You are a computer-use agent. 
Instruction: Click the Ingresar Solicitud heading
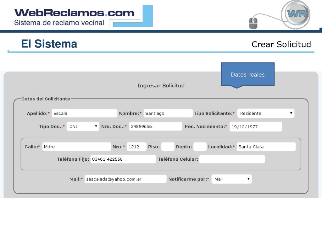[x=161, y=85]
